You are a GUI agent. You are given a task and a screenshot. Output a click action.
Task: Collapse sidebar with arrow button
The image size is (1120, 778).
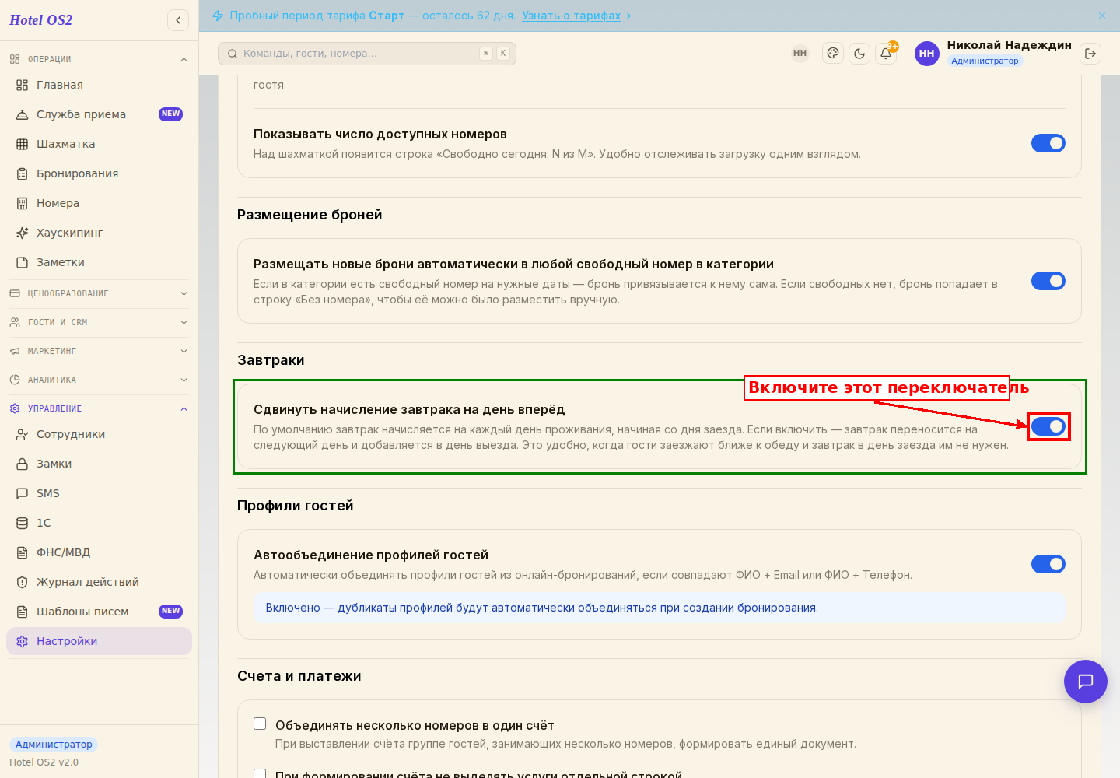click(x=178, y=20)
